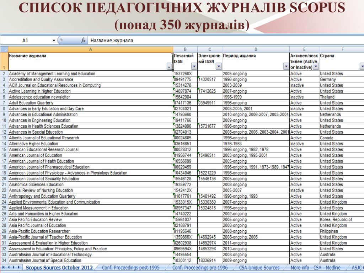Click ISSN cell '09491775'
This screenshot has width=364, height=273.
(x=185, y=79)
